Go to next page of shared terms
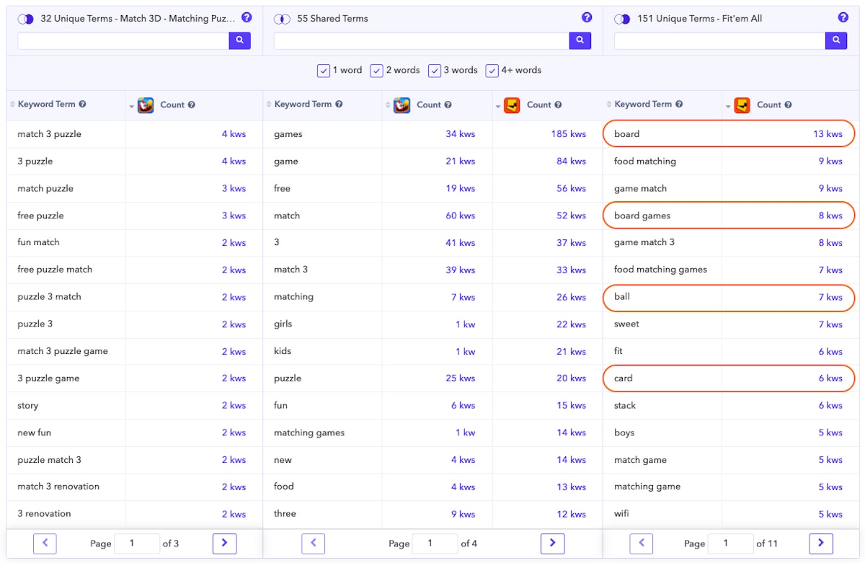The width and height of the screenshot is (865, 563). (x=552, y=544)
